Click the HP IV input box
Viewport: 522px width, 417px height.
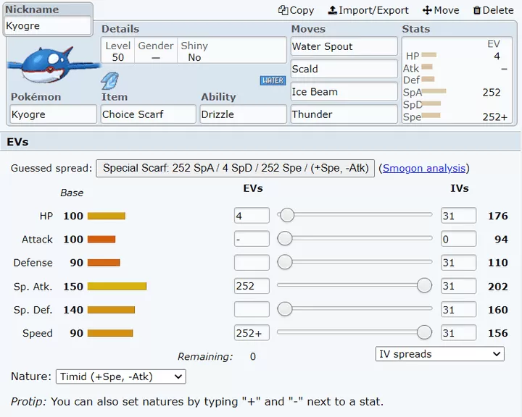(458, 216)
